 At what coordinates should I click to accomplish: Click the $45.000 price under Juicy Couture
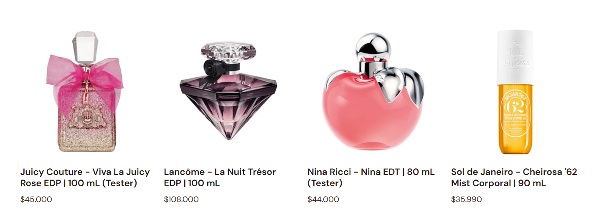point(36,200)
